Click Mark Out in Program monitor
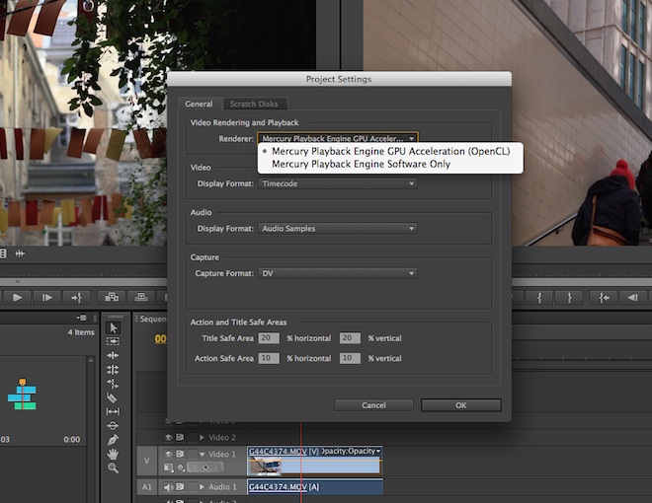Viewport: 652px width, 503px height. [x=569, y=297]
